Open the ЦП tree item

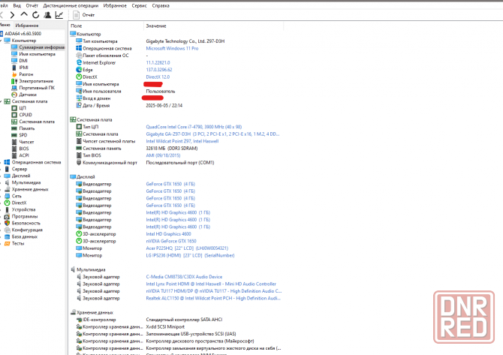[x=19, y=108]
